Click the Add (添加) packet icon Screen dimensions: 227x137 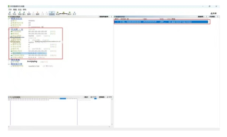[20, 13]
